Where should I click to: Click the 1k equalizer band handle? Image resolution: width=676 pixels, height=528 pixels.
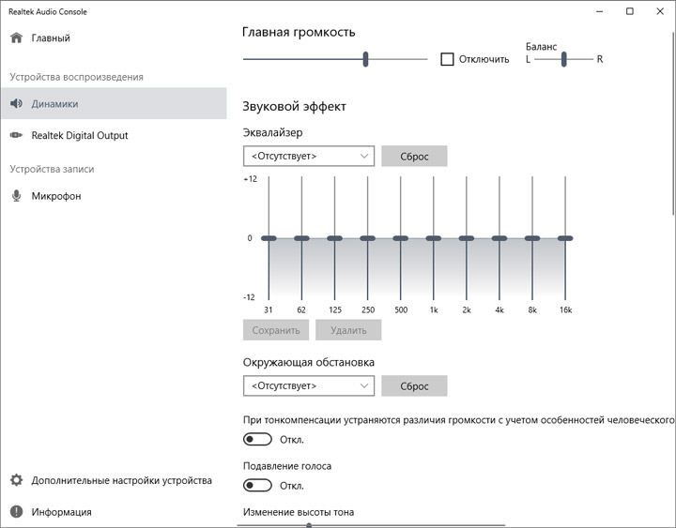pyautogui.click(x=433, y=238)
